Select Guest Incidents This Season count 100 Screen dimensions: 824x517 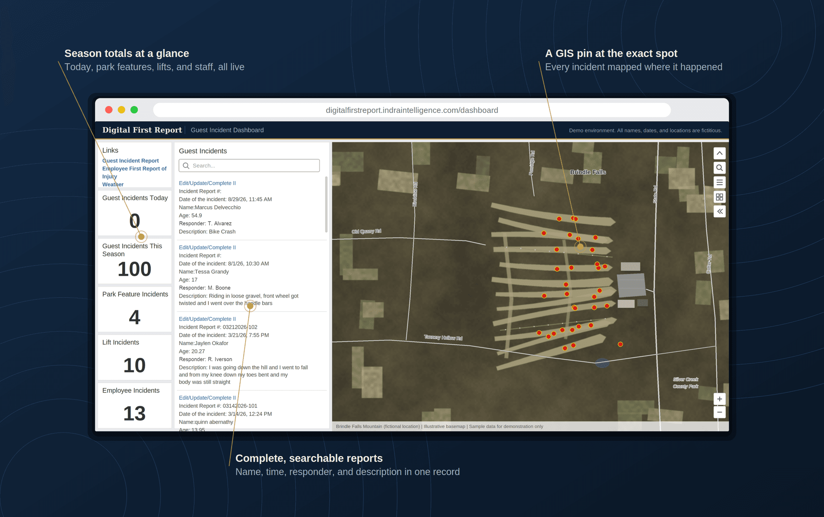[134, 269]
